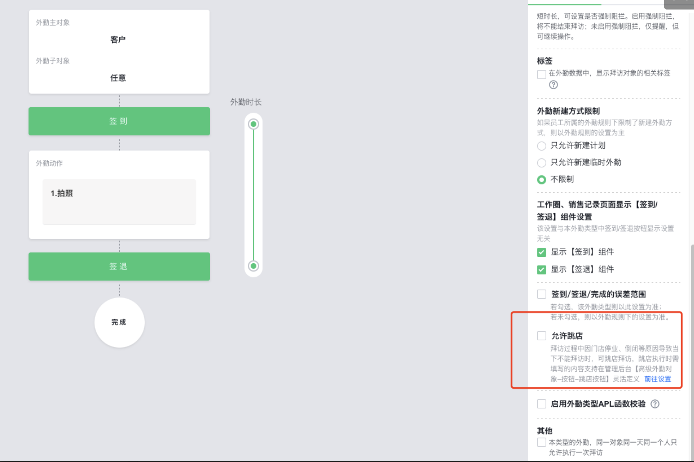Click the round 完成 node
The height and width of the screenshot is (462, 694).
click(119, 322)
